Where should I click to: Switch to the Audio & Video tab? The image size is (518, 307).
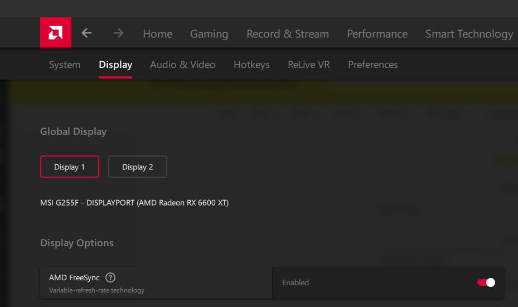coord(182,65)
